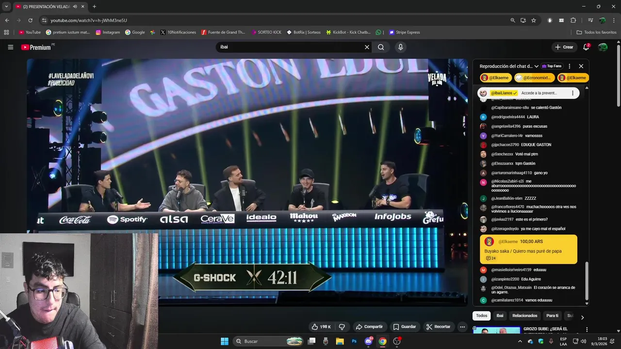Select Todos filter chip
This screenshot has width=621, height=349.
click(x=482, y=316)
